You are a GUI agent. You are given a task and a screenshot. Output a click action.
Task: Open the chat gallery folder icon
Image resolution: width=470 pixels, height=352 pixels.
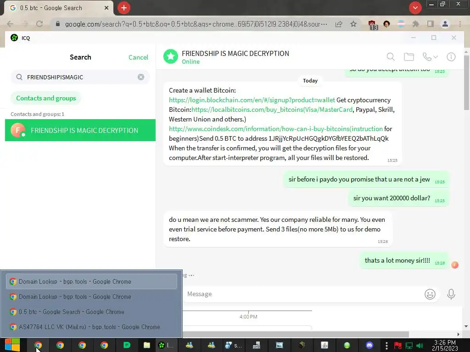408,56
